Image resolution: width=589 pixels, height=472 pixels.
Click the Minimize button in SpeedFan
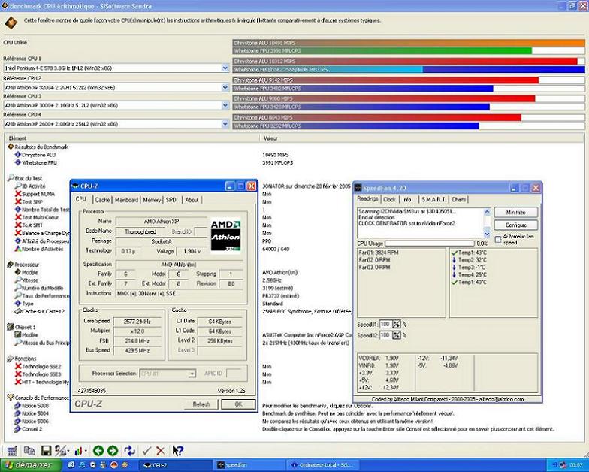(515, 212)
